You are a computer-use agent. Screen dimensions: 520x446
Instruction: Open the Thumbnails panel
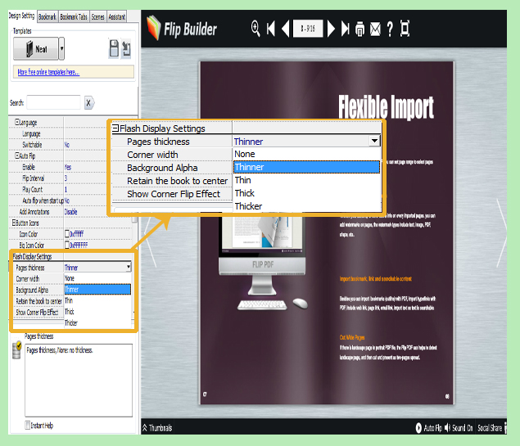coord(157,428)
